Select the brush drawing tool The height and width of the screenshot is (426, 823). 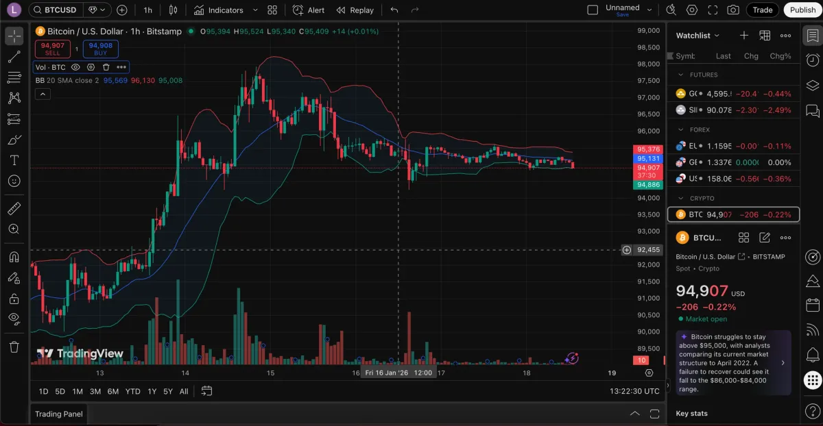point(14,140)
